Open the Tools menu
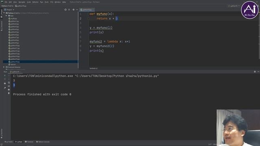260x146 pixels. (x=47, y=2)
